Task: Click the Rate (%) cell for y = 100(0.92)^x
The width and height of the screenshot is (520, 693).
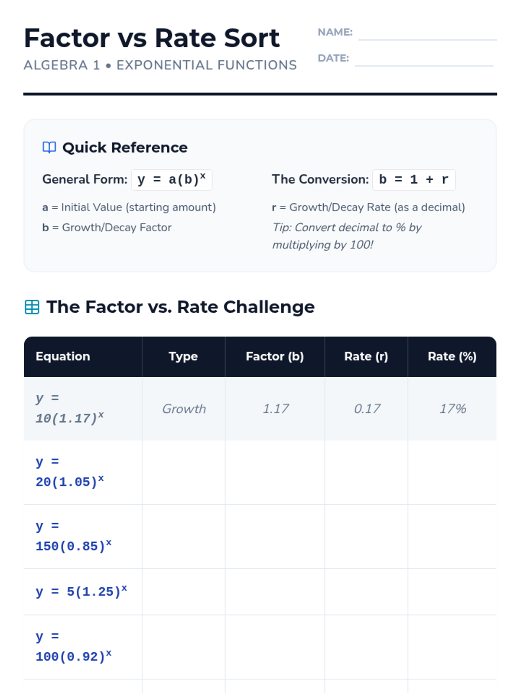Action: 452,647
